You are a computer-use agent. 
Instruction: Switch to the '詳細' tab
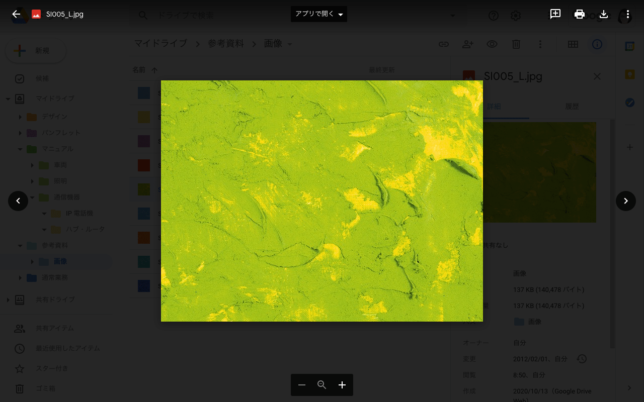494,107
